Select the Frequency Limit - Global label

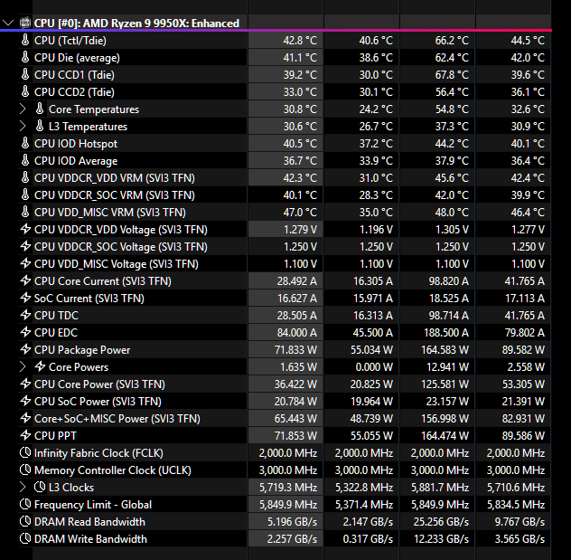coord(93,505)
